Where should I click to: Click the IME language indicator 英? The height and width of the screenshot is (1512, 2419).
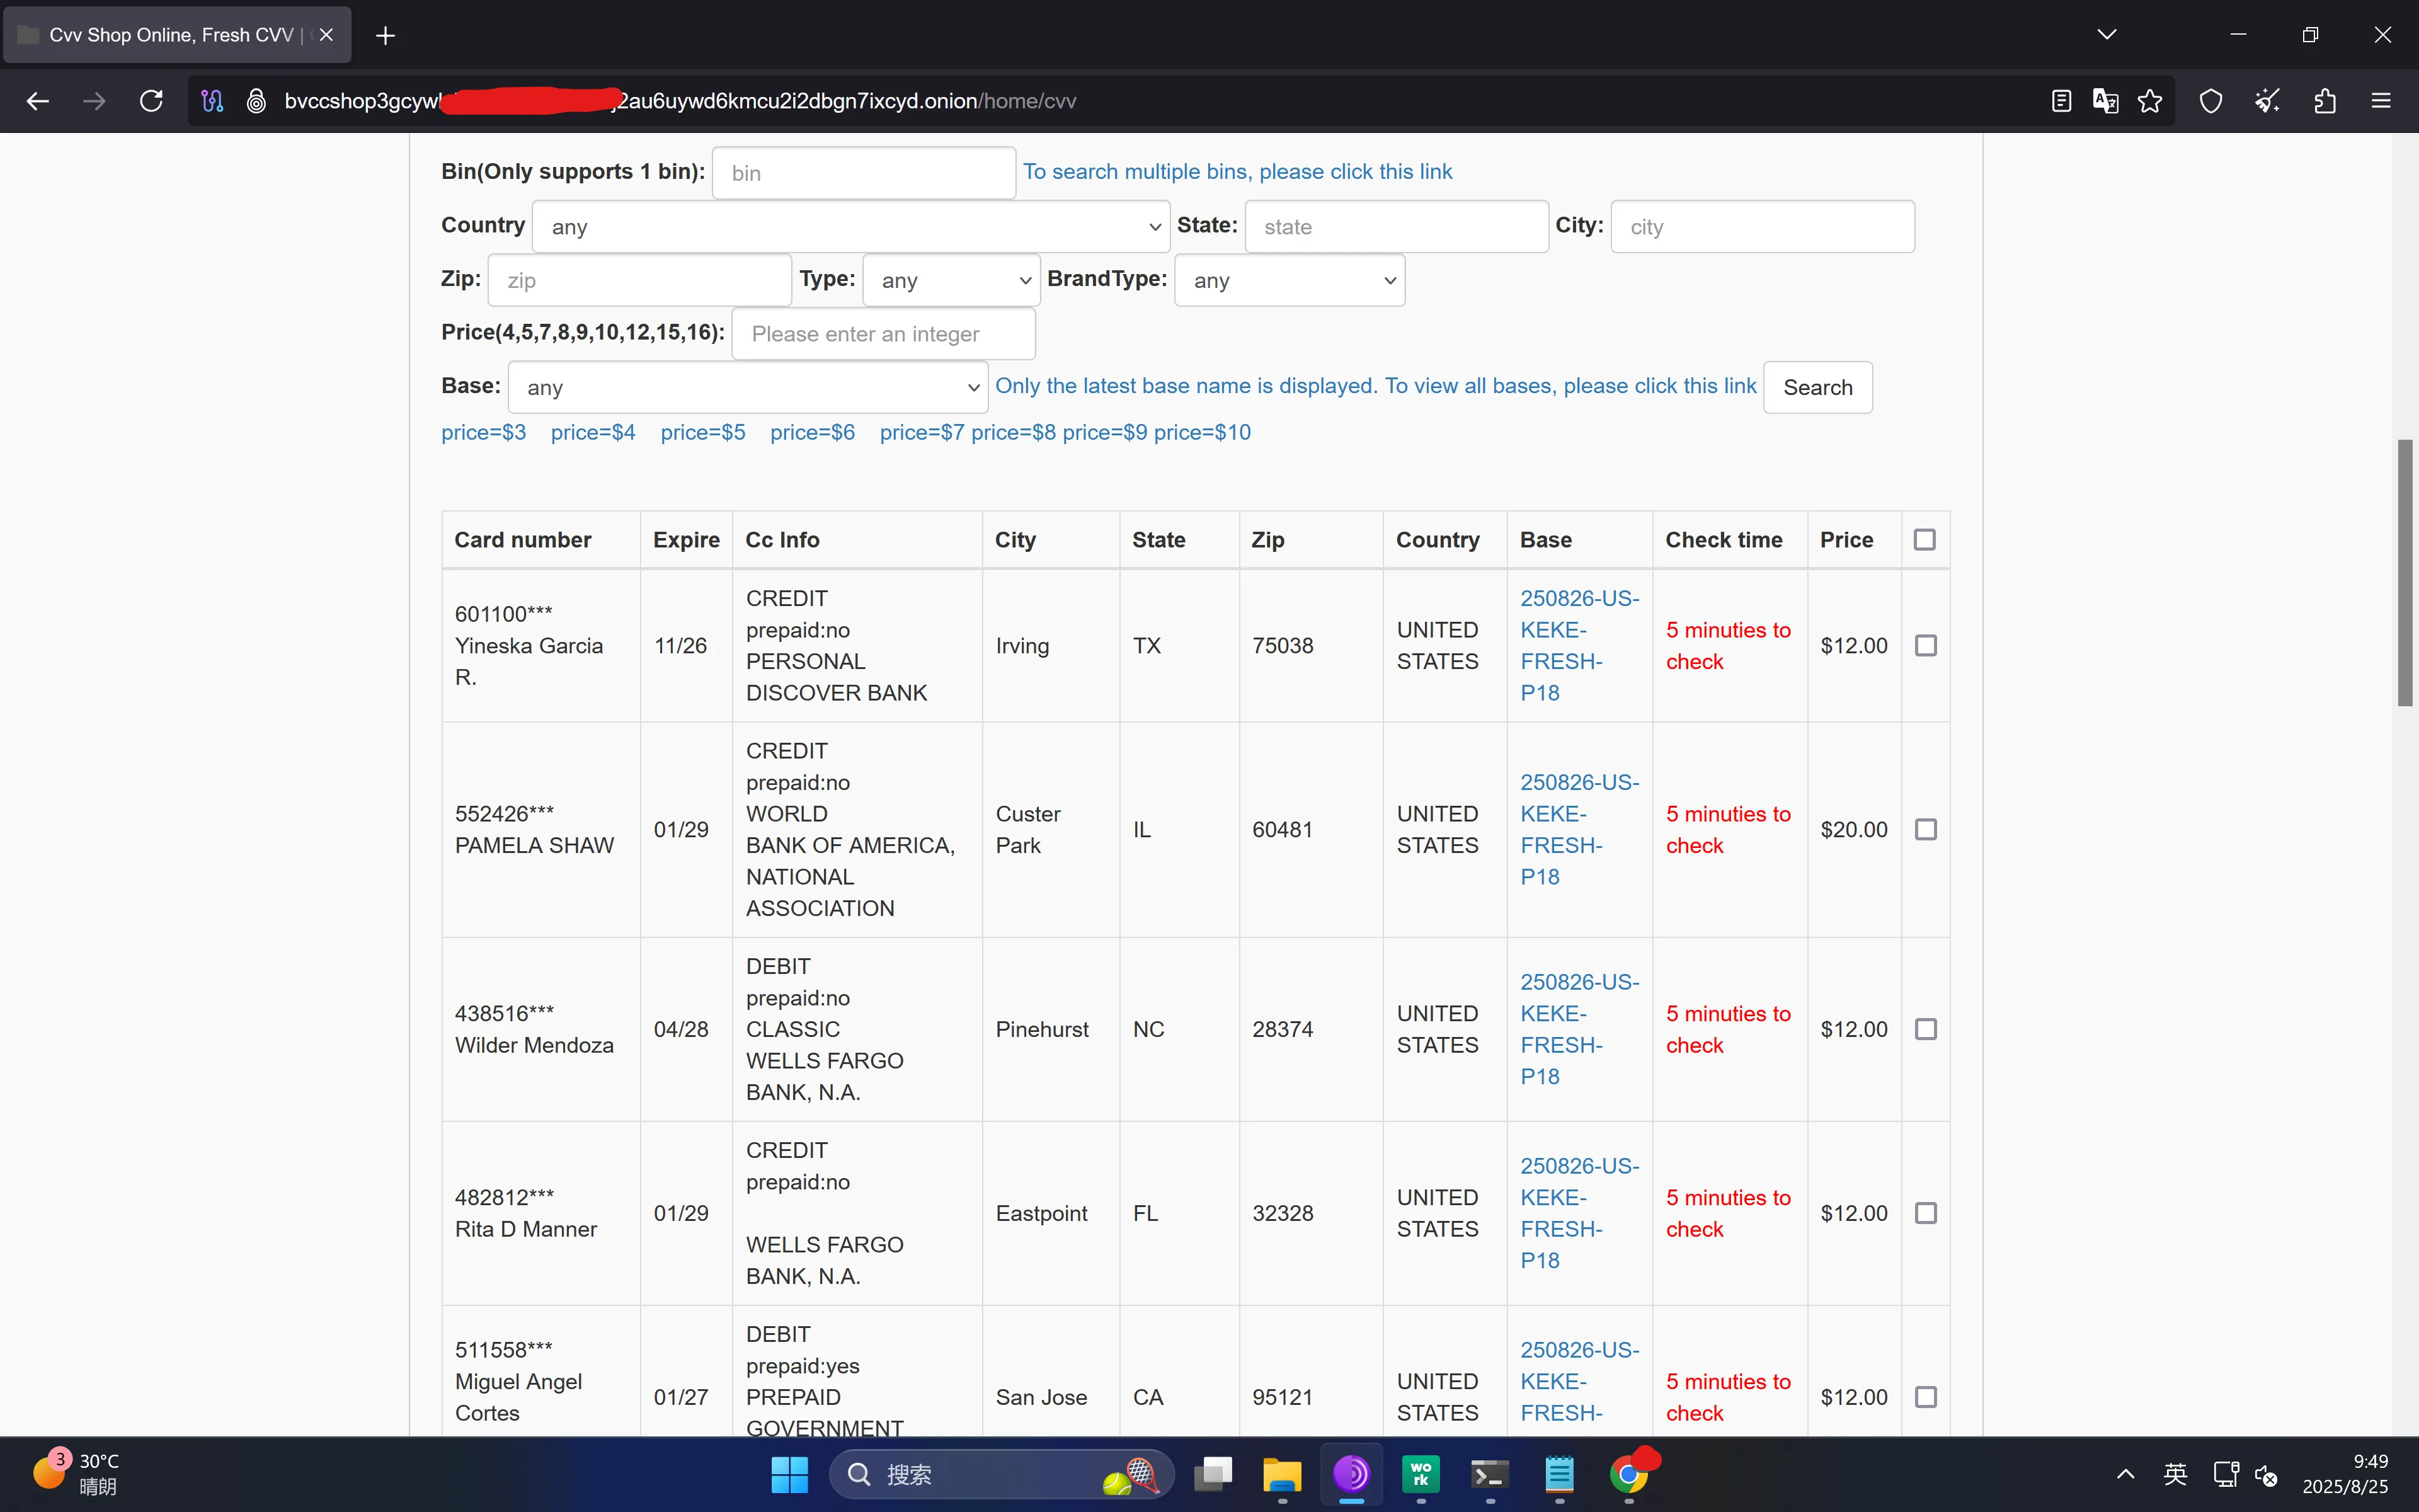(x=2175, y=1474)
